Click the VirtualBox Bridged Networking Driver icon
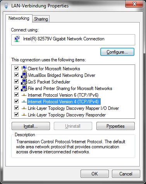Viewport: 146px width, 184px height. coord(24,75)
